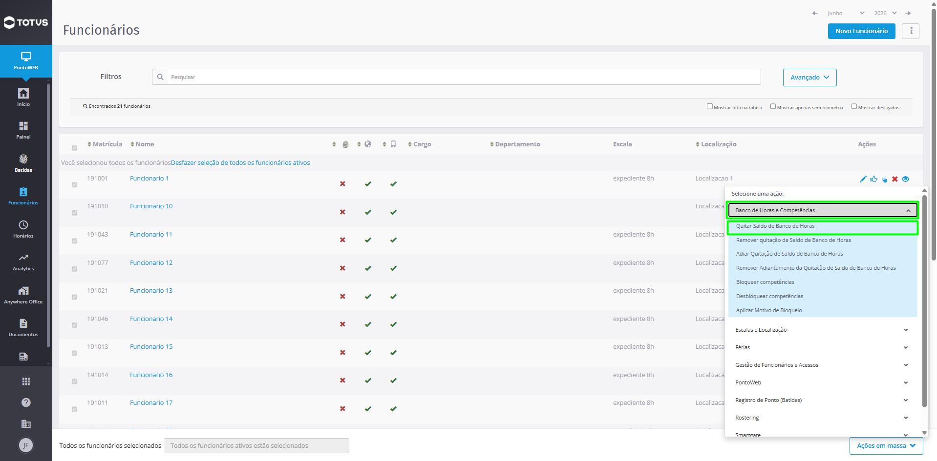937x461 pixels.
Task: Expand Gestão de Funcionários e Acessos
Action: pyautogui.click(x=822, y=365)
